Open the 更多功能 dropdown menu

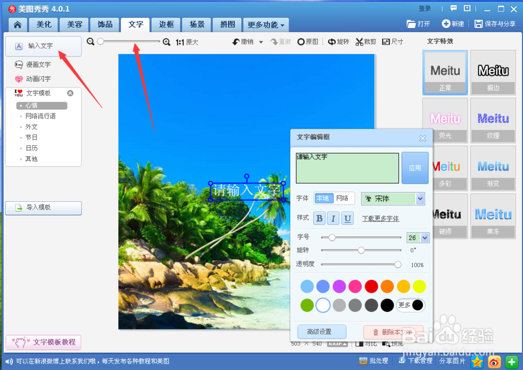tap(266, 25)
